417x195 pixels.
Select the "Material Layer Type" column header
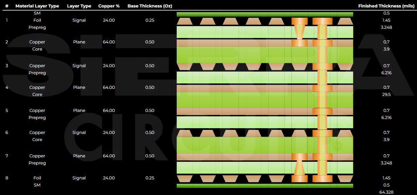(37, 6)
